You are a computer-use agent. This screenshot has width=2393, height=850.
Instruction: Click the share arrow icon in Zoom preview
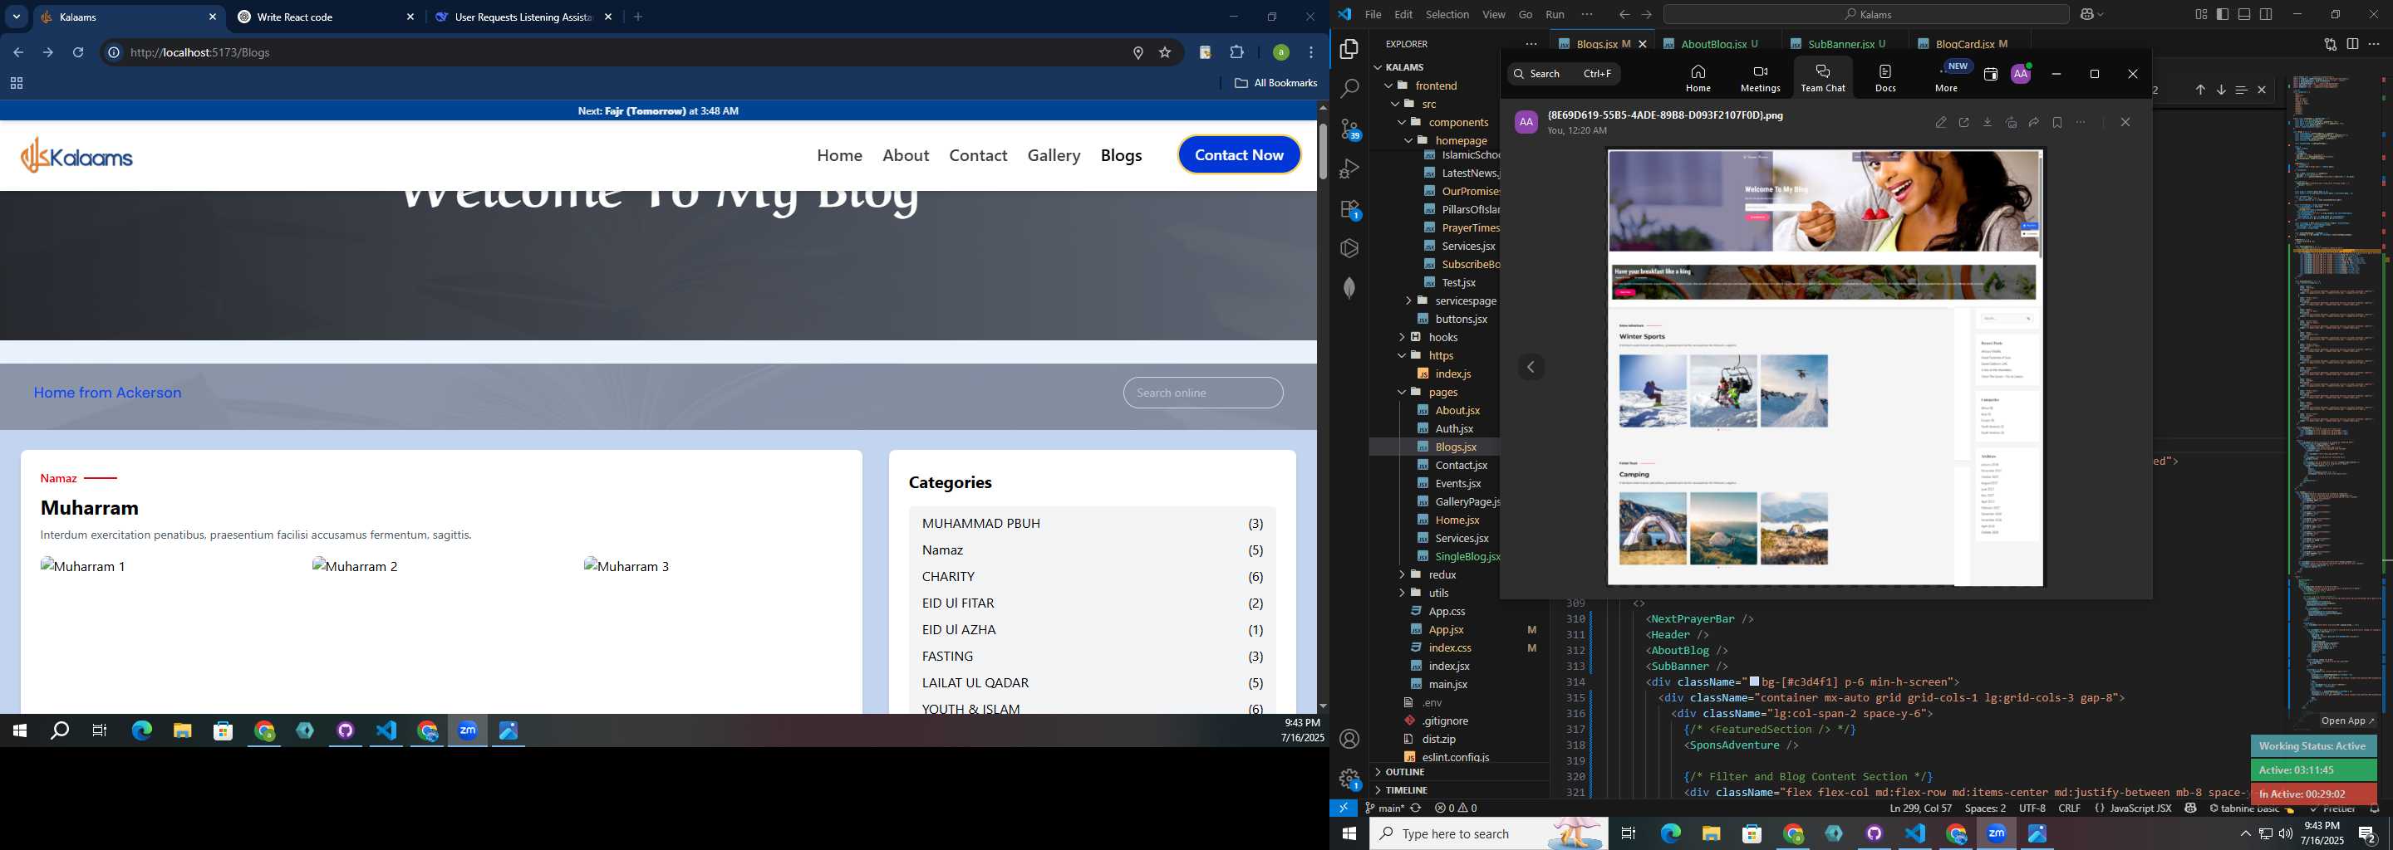[2033, 123]
